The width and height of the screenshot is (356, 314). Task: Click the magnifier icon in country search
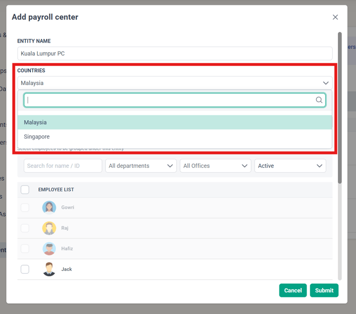coord(319,100)
